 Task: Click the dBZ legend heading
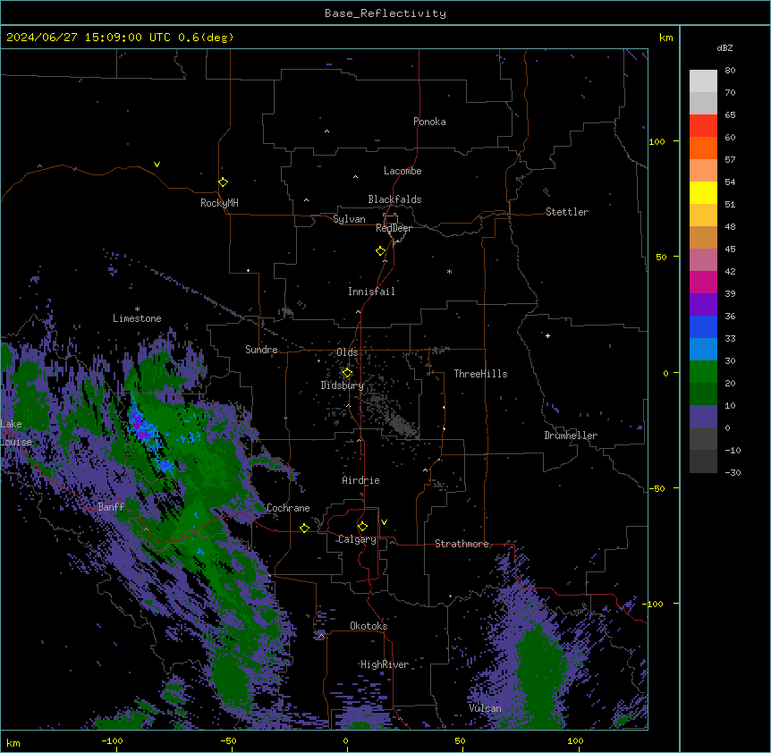tap(724, 47)
